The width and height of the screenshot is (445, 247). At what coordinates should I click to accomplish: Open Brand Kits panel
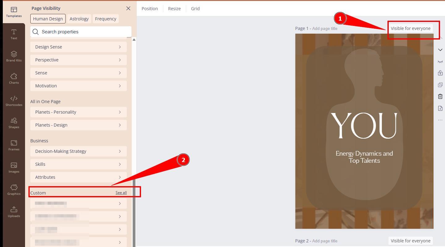14,57
